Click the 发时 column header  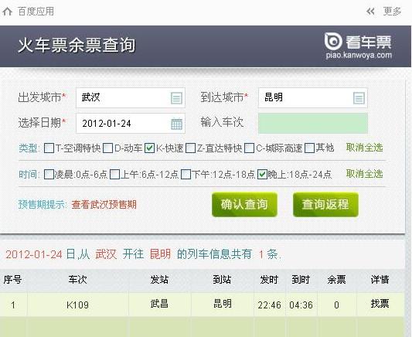pos(269,280)
